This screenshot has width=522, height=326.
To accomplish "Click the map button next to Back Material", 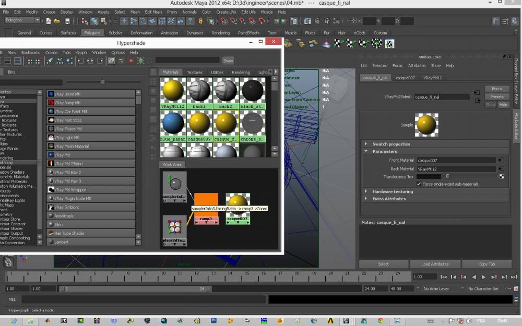I will click(x=501, y=169).
